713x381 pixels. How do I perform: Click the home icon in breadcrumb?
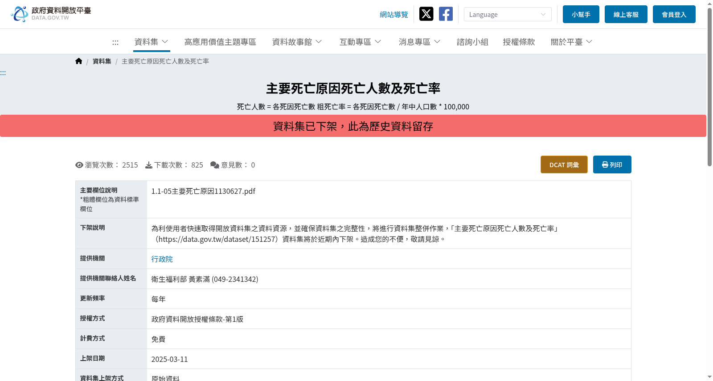pyautogui.click(x=79, y=61)
